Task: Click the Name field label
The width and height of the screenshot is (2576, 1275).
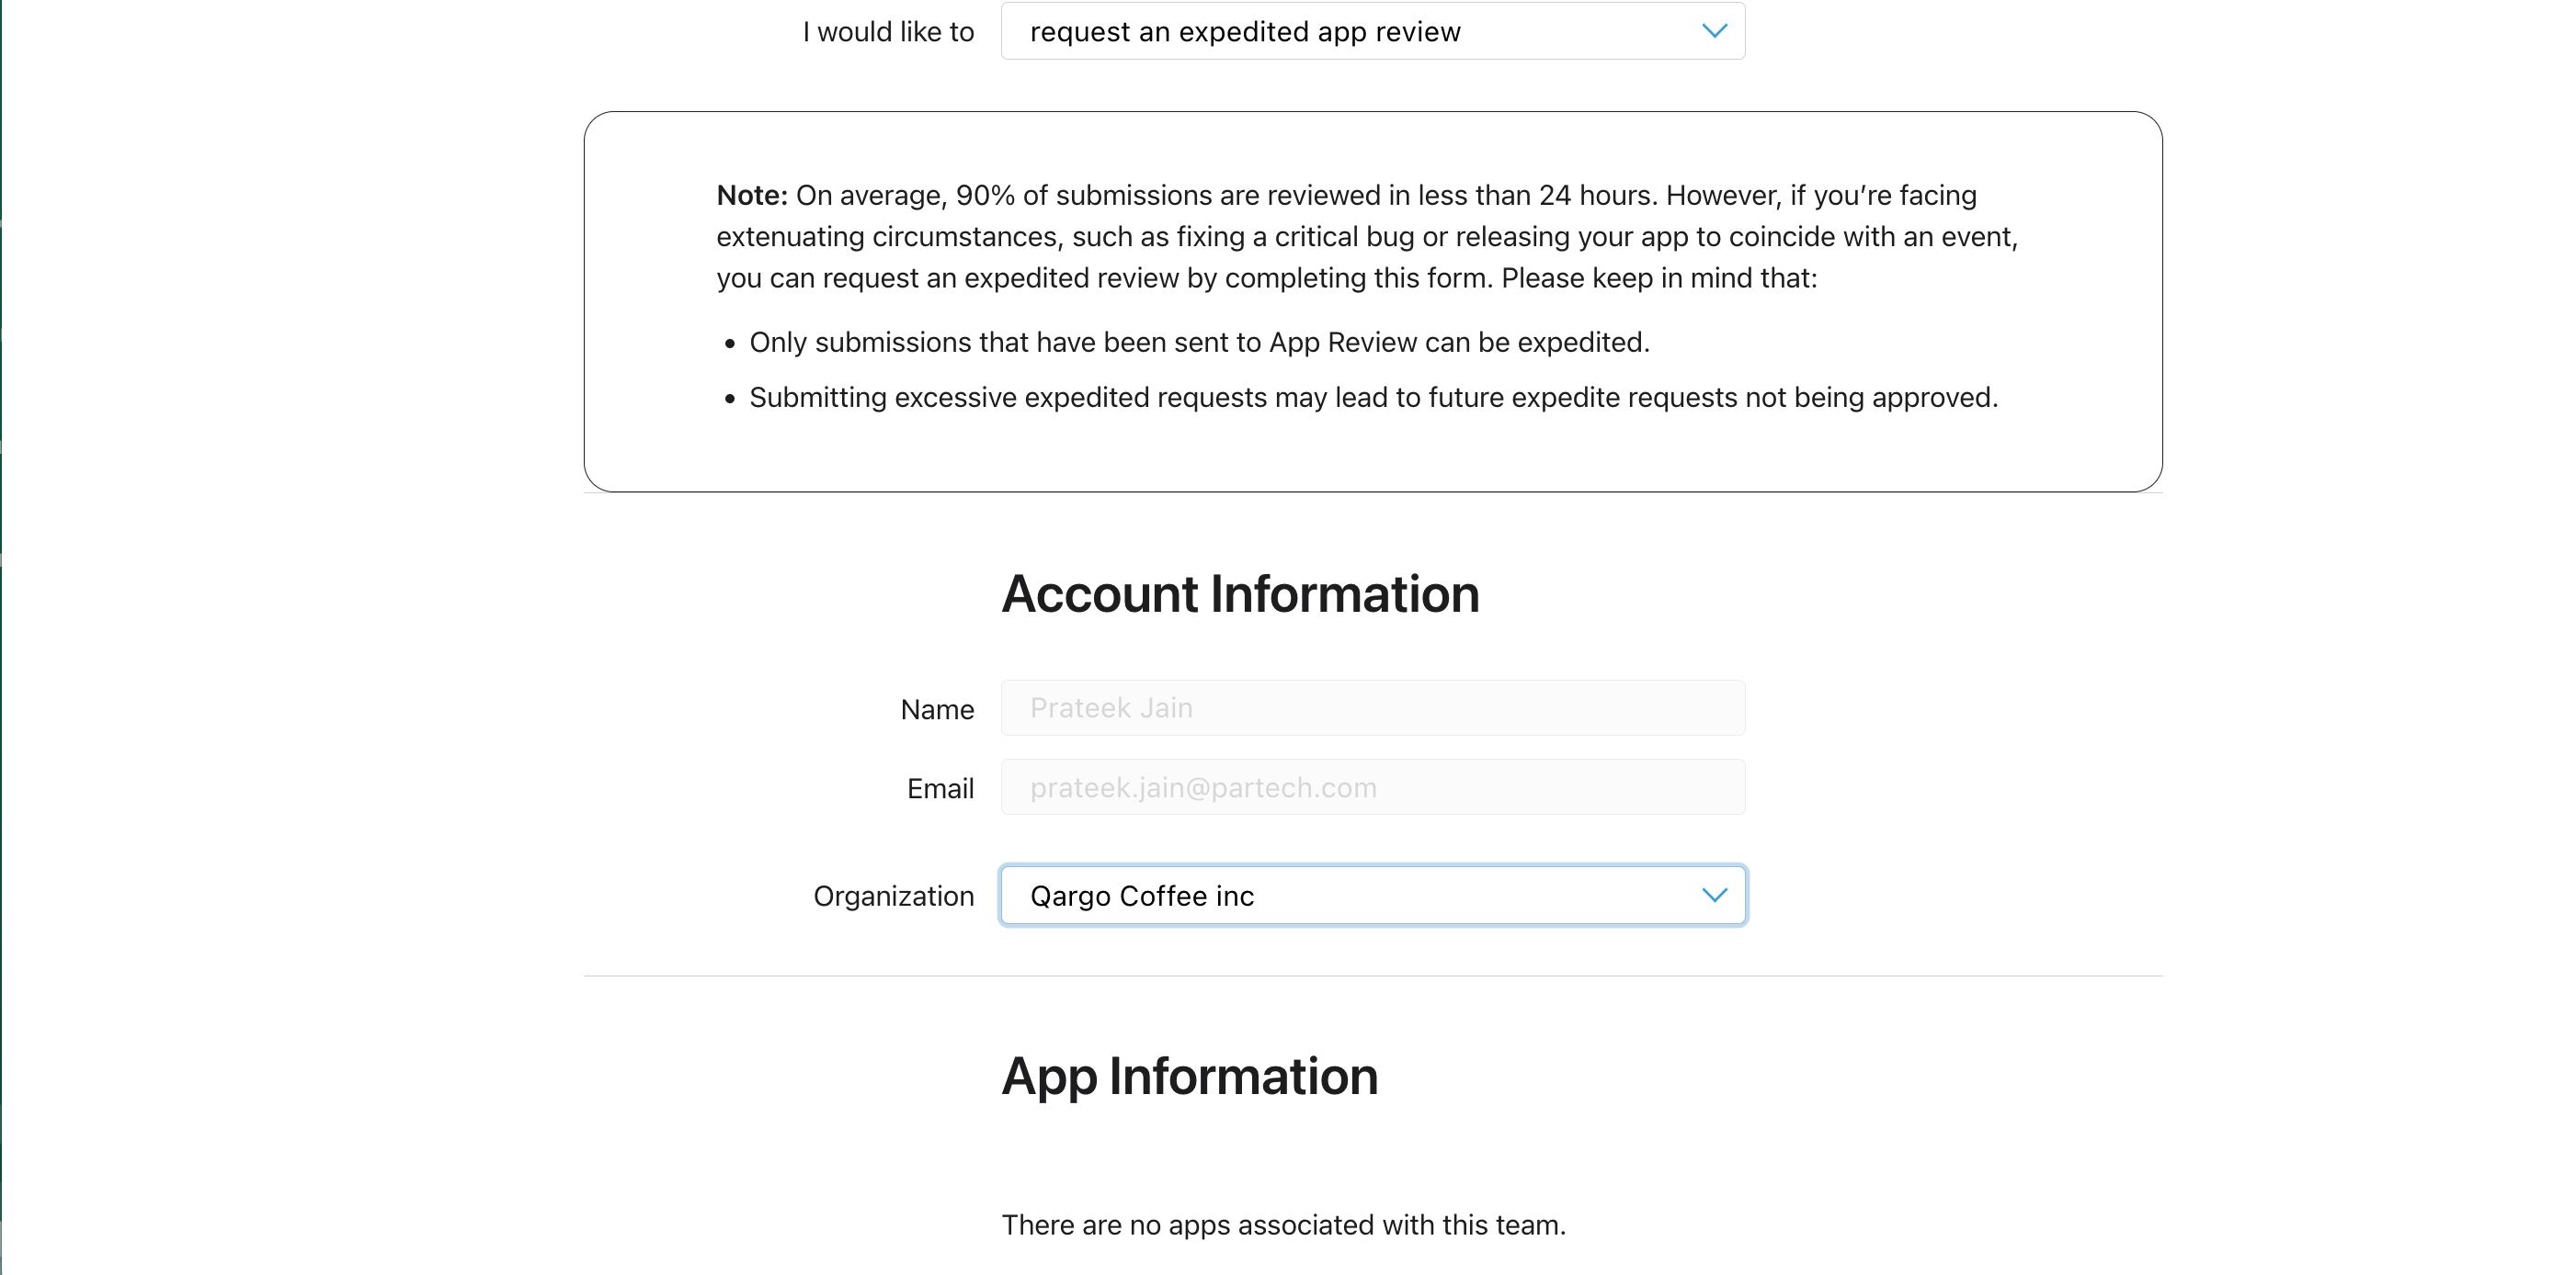Action: [937, 709]
